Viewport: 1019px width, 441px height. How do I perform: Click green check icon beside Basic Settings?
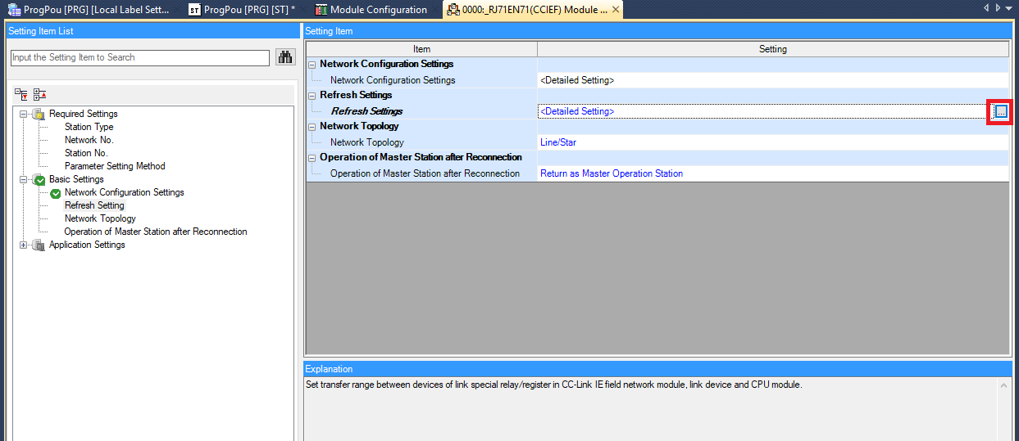coord(39,180)
